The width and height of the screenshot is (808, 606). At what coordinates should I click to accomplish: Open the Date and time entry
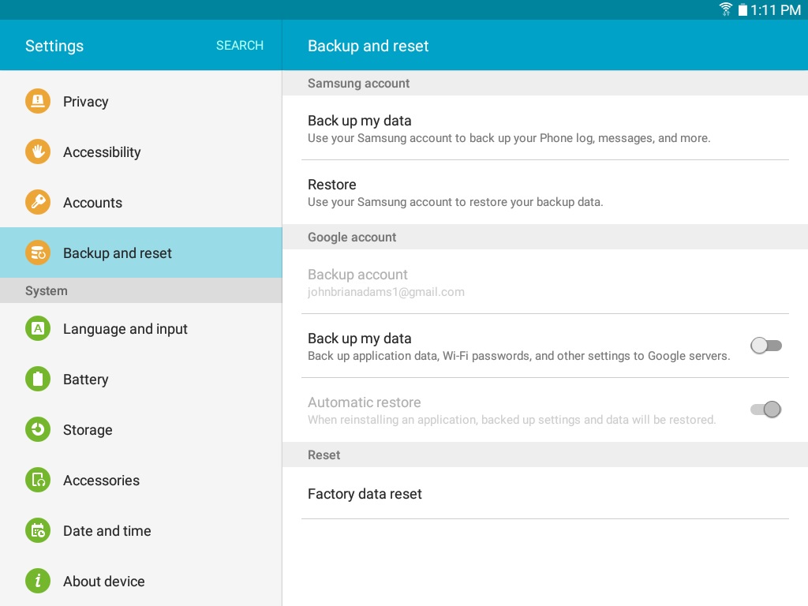pos(141,530)
